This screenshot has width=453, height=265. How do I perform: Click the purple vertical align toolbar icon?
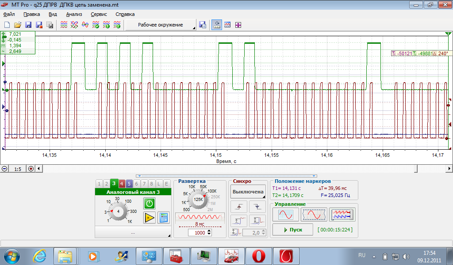coord(238,25)
